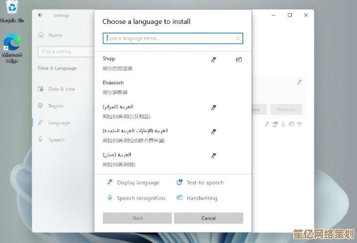Open the Date & time settings page
The height and width of the screenshot is (243, 357).
(x=61, y=89)
